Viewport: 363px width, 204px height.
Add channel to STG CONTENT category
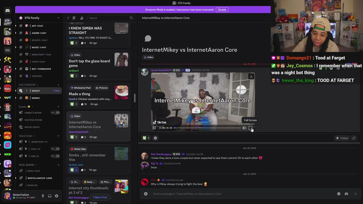[x=58, y=85]
